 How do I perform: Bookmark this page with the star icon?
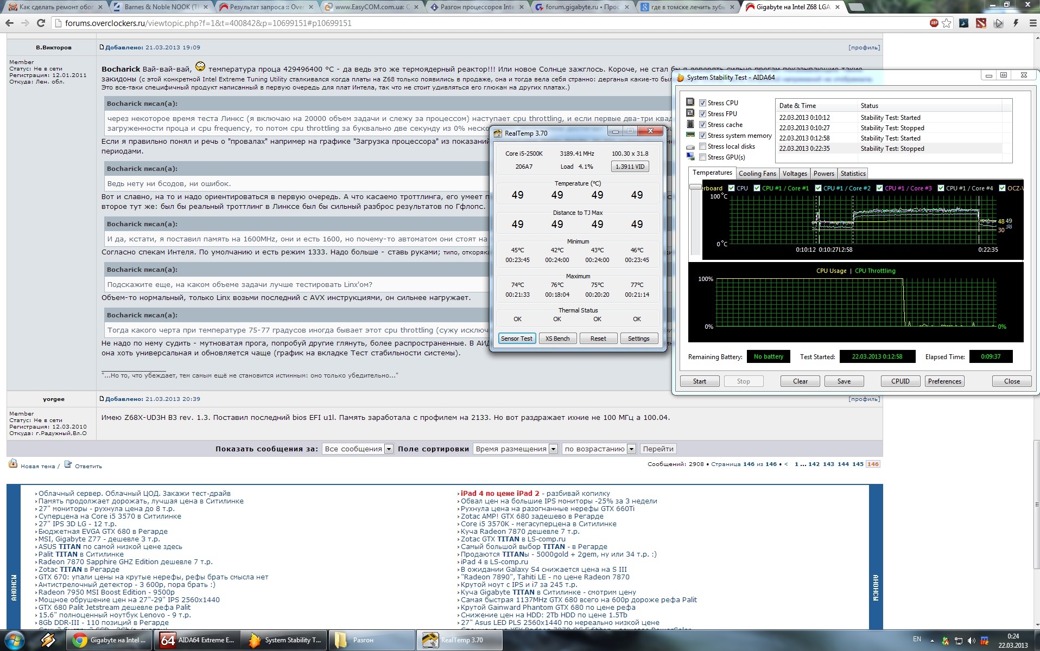947,23
